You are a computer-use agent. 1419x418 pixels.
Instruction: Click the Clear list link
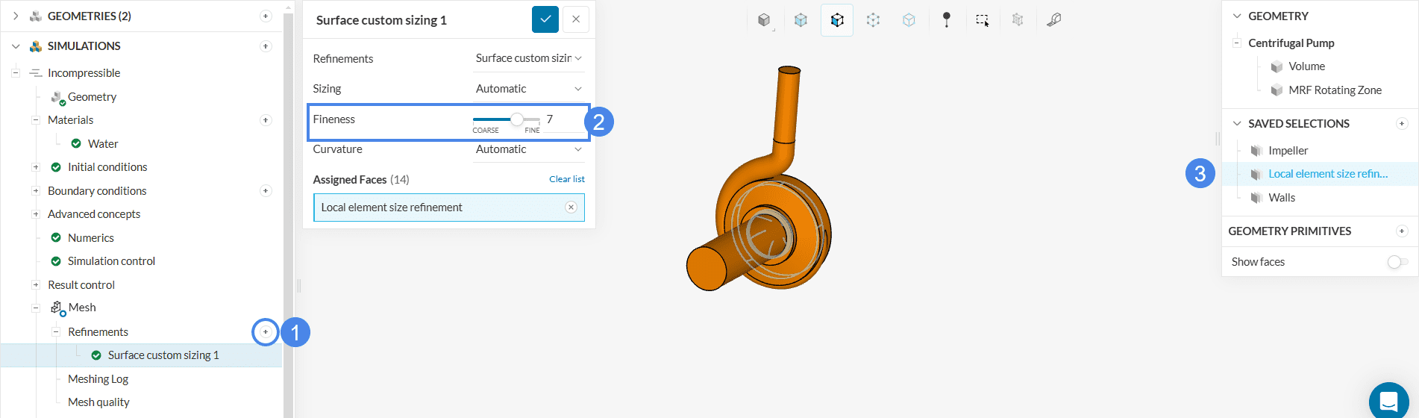pyautogui.click(x=566, y=179)
